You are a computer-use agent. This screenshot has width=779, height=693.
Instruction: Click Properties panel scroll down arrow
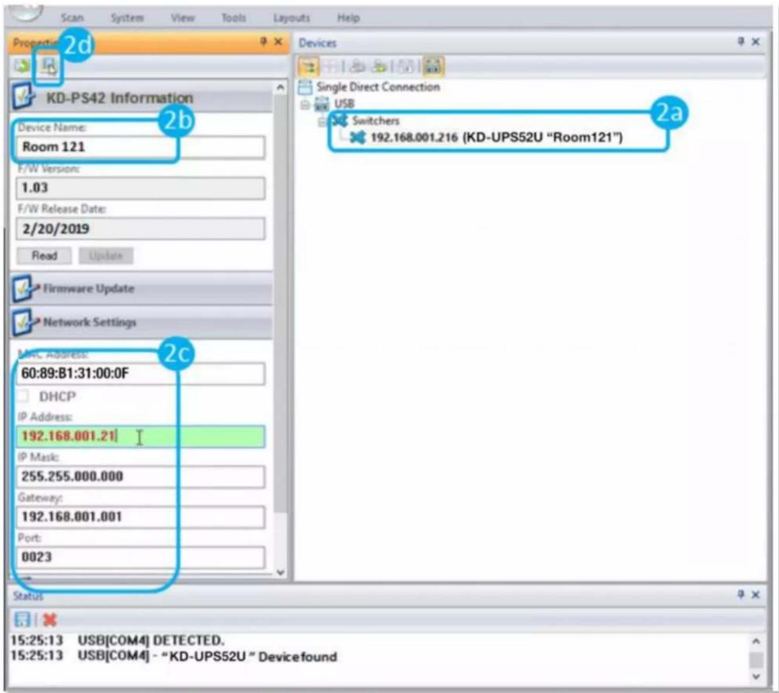pos(280,573)
